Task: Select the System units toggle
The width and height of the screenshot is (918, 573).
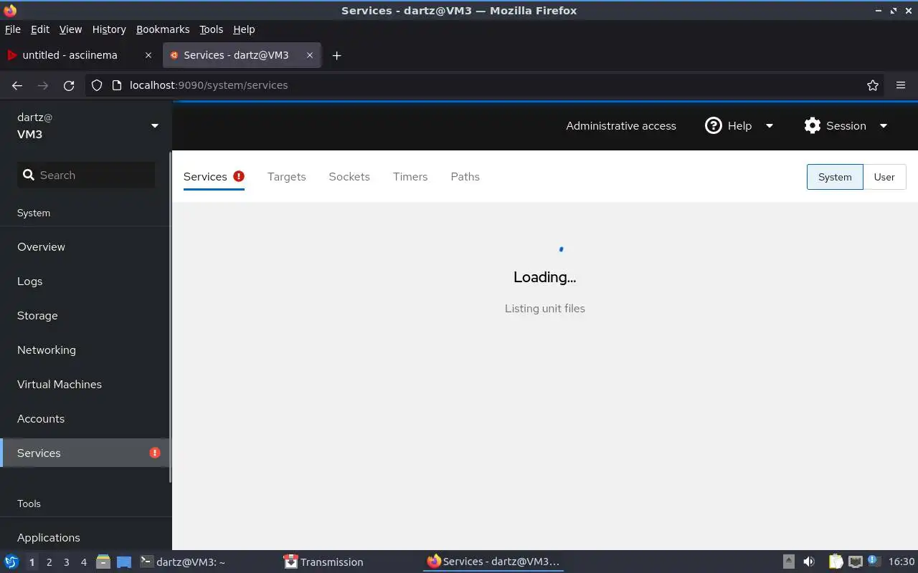Action: tap(835, 177)
